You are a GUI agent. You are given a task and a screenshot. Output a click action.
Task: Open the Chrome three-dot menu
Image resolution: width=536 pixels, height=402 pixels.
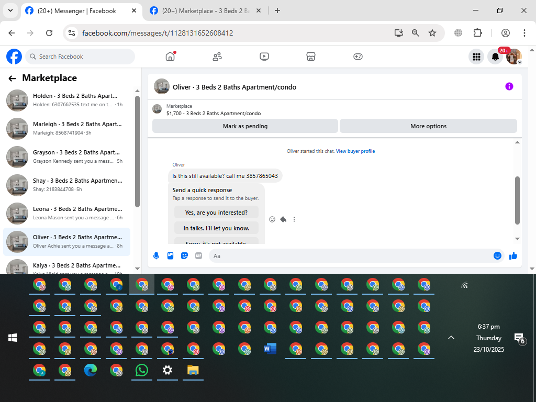coord(524,33)
